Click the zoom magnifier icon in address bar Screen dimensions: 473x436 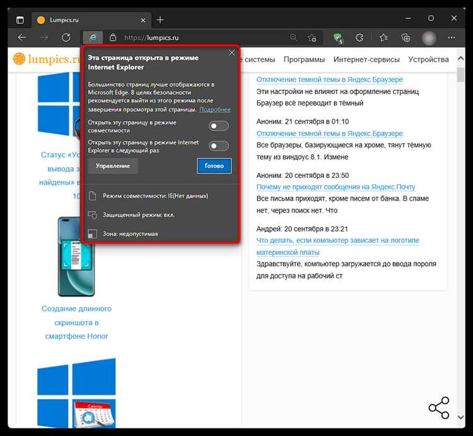[293, 37]
